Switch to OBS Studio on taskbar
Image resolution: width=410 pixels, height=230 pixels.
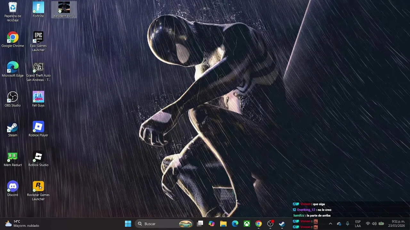(270, 224)
